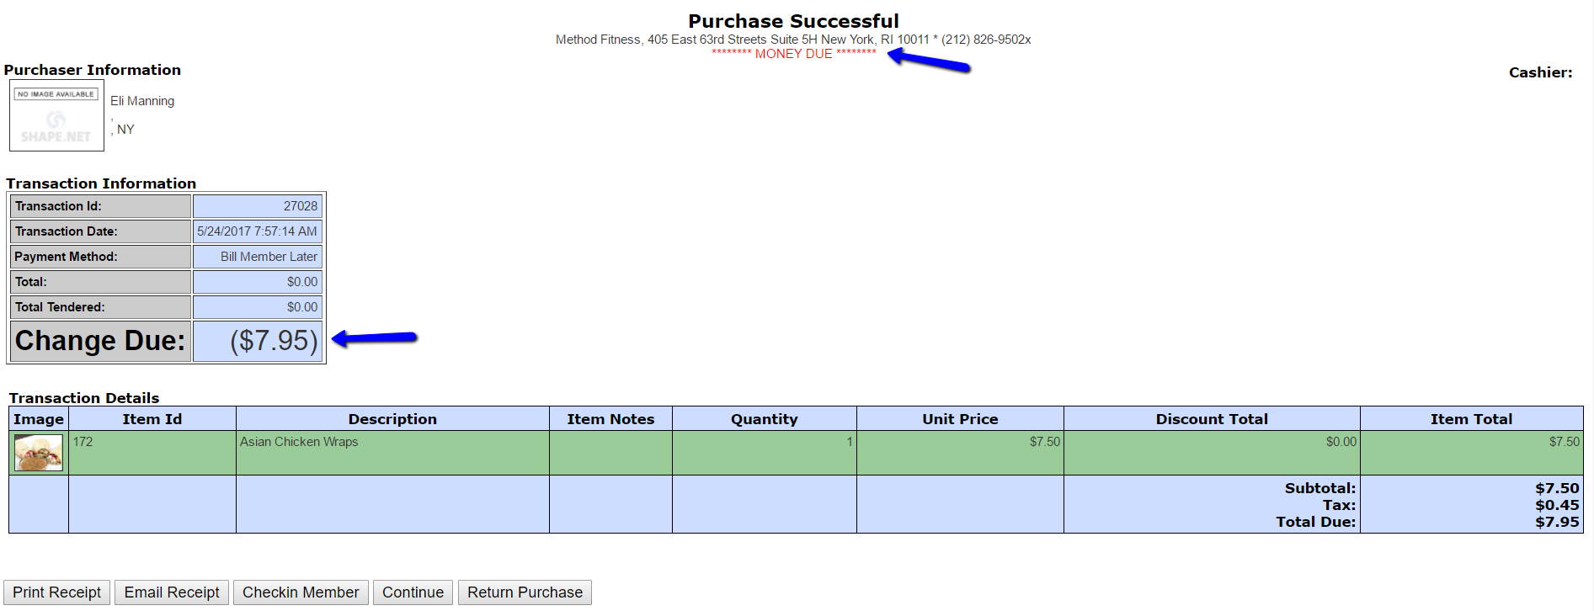Click the Description column header
Screen dimensions: 1594x611
(x=392, y=419)
